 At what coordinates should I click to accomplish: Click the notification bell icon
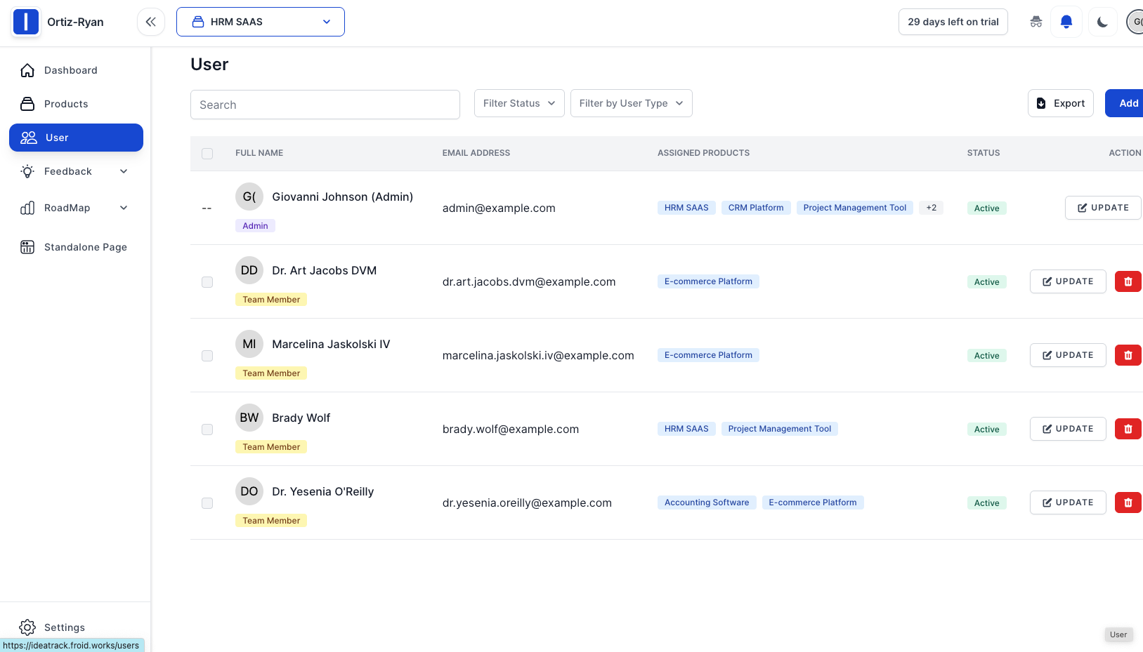(x=1066, y=22)
